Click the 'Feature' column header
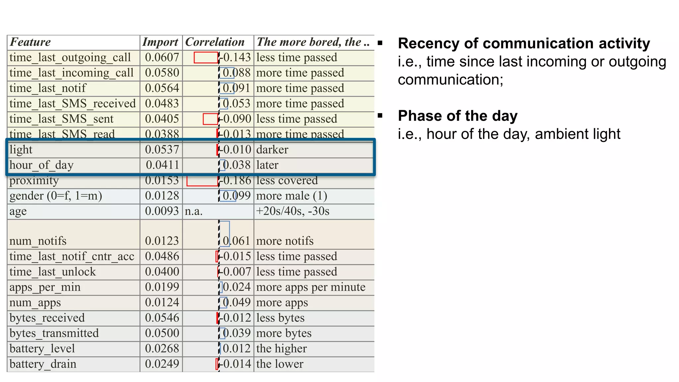Image resolution: width=679 pixels, height=382 pixels. (73, 42)
